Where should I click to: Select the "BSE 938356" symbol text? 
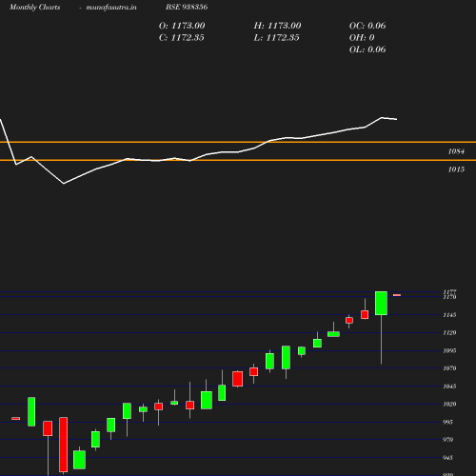point(187,7)
